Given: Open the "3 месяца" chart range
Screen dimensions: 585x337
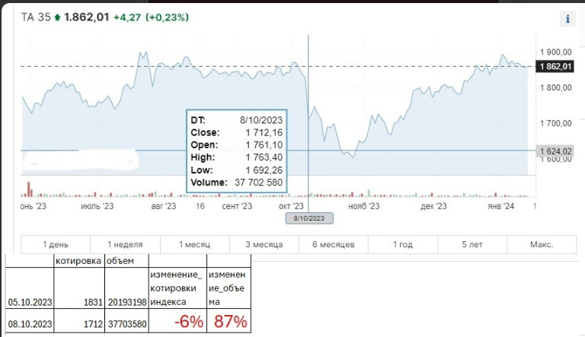Looking at the screenshot, I should tap(264, 244).
